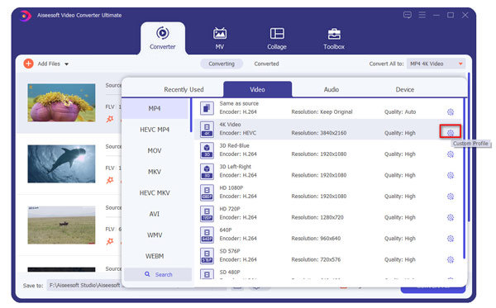Open the Converter tab
Screen dimensions: 496x308
click(163, 38)
